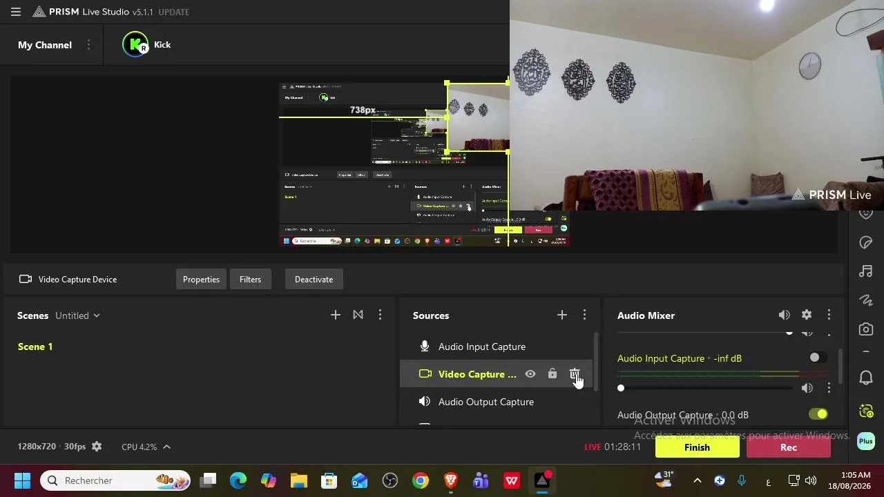Adjust the Audio Input Capture volume slider
The height and width of the screenshot is (497, 884).
(705, 388)
